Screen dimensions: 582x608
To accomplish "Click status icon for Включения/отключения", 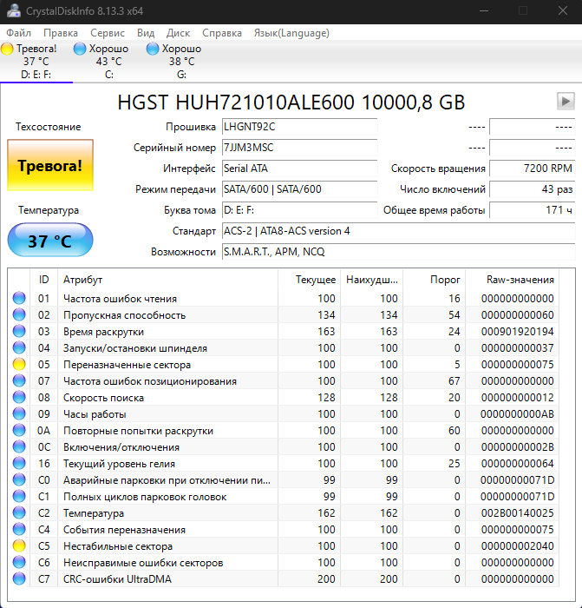I will (x=19, y=447).
